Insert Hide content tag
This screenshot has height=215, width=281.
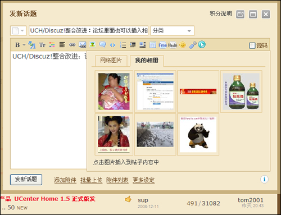(x=173, y=45)
